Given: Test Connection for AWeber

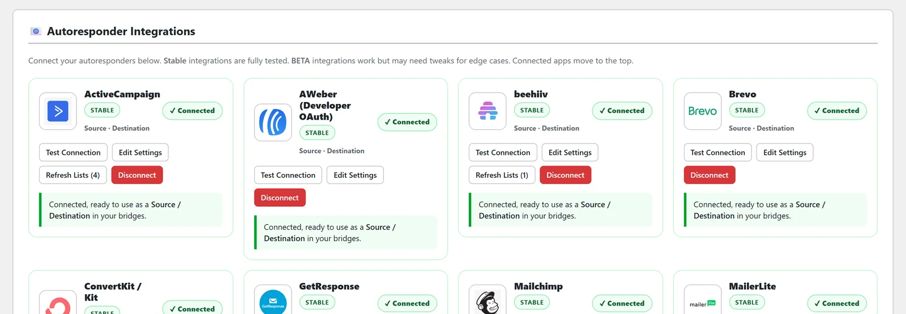Looking at the screenshot, I should coord(288,175).
